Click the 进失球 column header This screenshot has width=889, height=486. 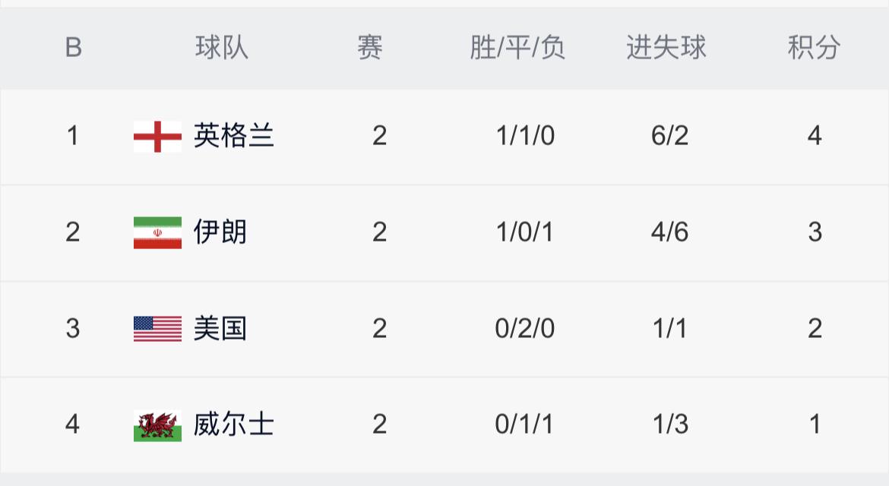pyautogui.click(x=666, y=49)
